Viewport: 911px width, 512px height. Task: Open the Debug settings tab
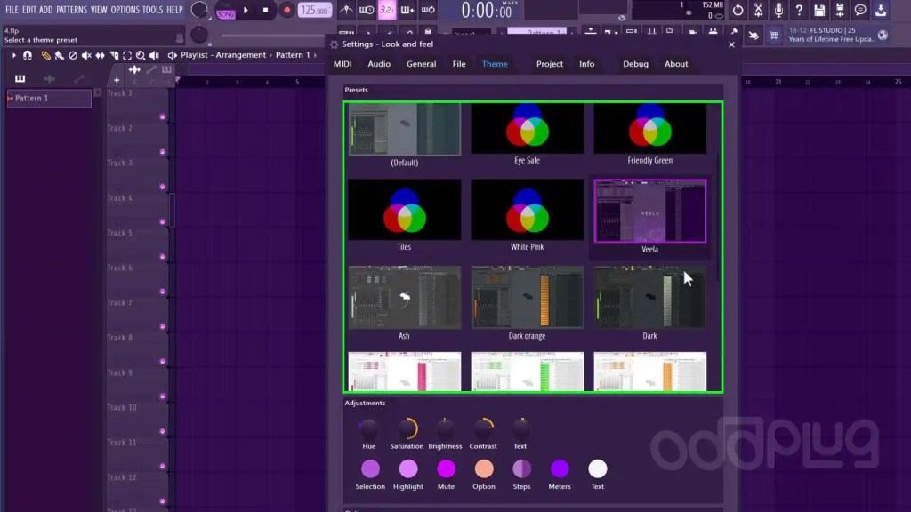635,64
